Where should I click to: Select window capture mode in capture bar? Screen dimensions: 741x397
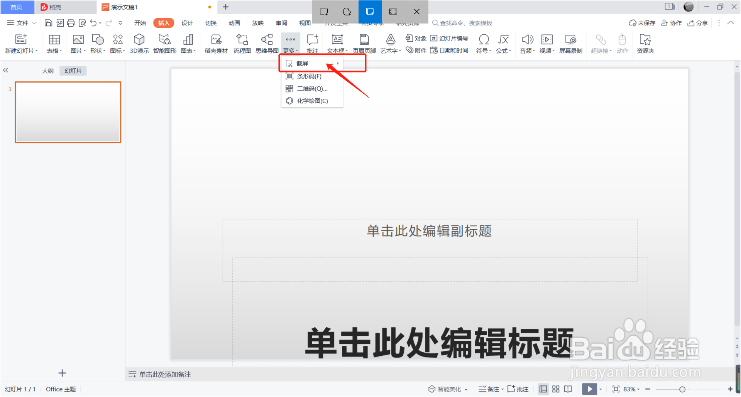[x=370, y=12]
